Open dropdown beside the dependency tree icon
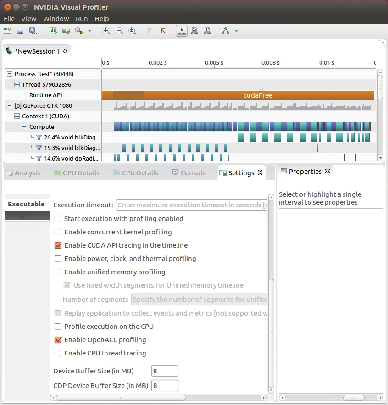 point(236,31)
